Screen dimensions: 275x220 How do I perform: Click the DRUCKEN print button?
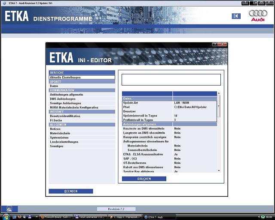tap(144, 179)
